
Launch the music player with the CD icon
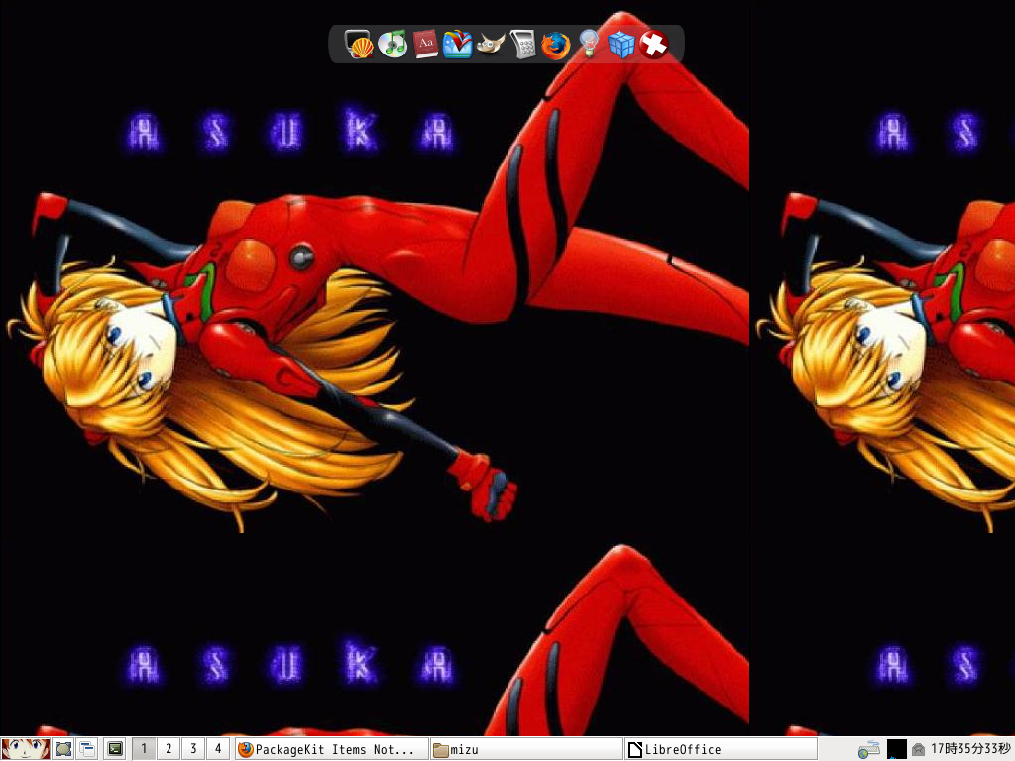(x=393, y=45)
